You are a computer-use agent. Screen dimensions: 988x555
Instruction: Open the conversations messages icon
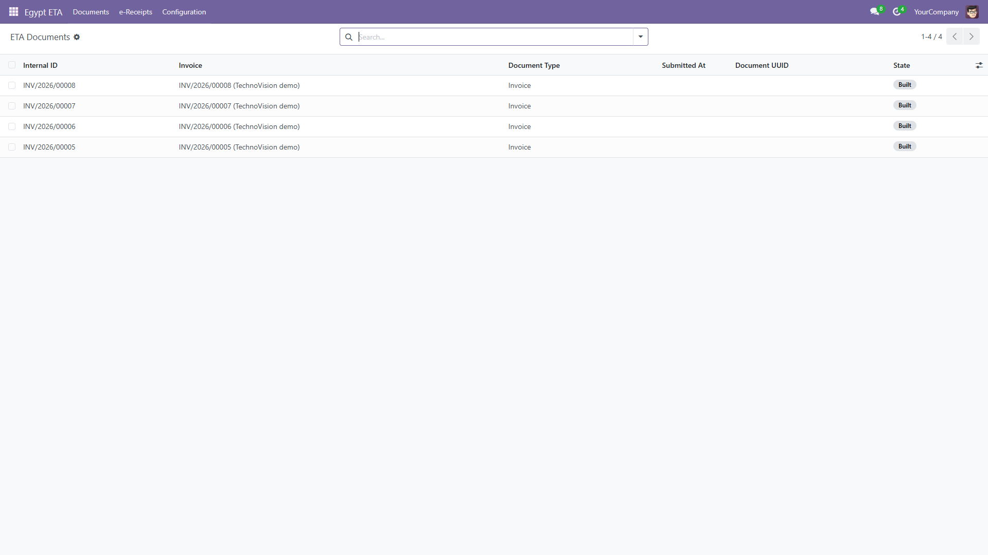click(x=874, y=11)
